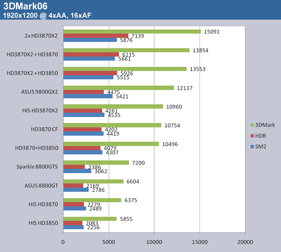Click the value label '2786'
Screen dimensions: 281x252
pos(98,190)
